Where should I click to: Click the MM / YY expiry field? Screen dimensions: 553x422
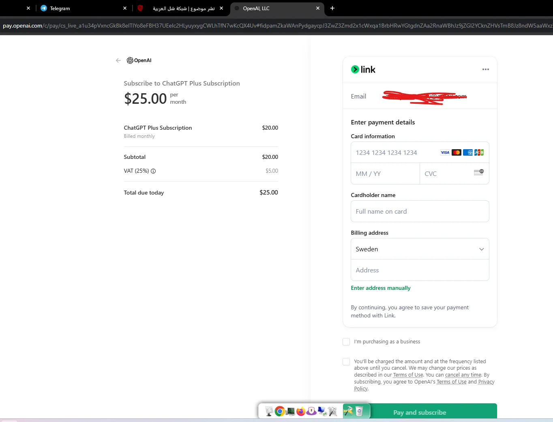pos(385,174)
